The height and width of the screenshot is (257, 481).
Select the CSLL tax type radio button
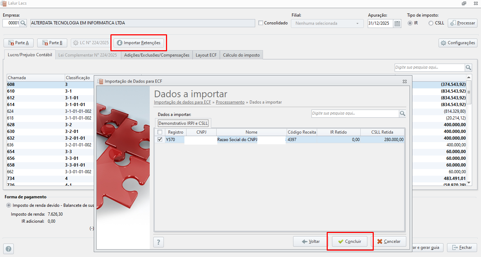click(431, 23)
